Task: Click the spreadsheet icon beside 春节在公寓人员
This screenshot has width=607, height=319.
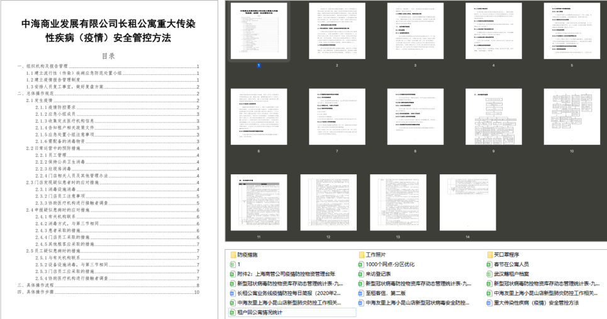Action: pyautogui.click(x=490, y=264)
